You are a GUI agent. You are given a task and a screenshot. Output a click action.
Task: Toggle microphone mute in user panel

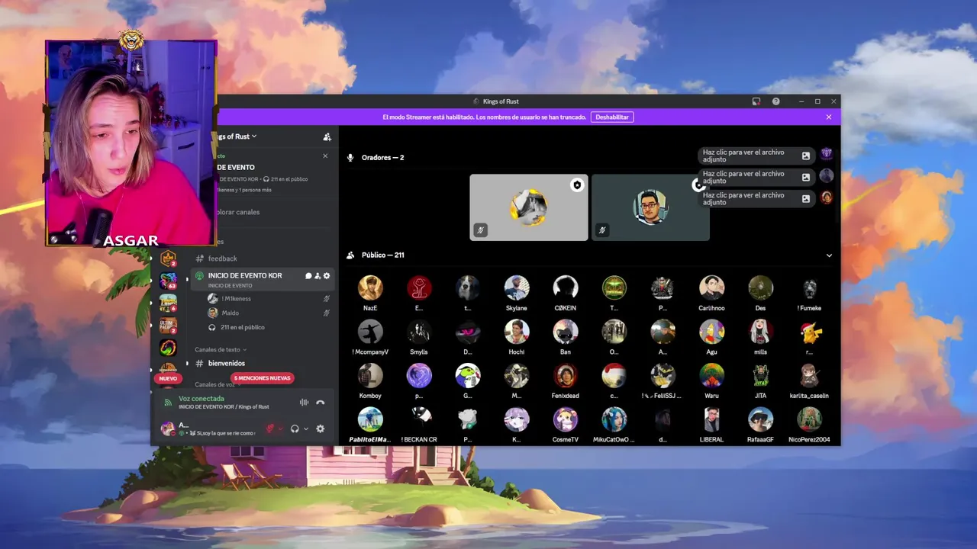(270, 429)
